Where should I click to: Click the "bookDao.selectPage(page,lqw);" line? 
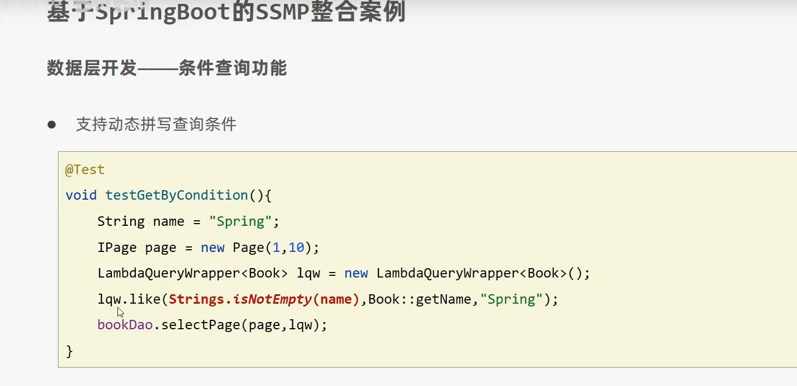tap(213, 325)
